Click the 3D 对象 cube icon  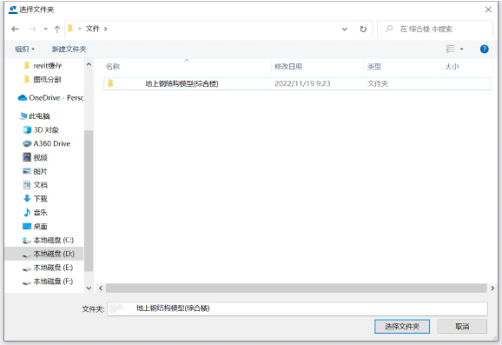point(27,129)
